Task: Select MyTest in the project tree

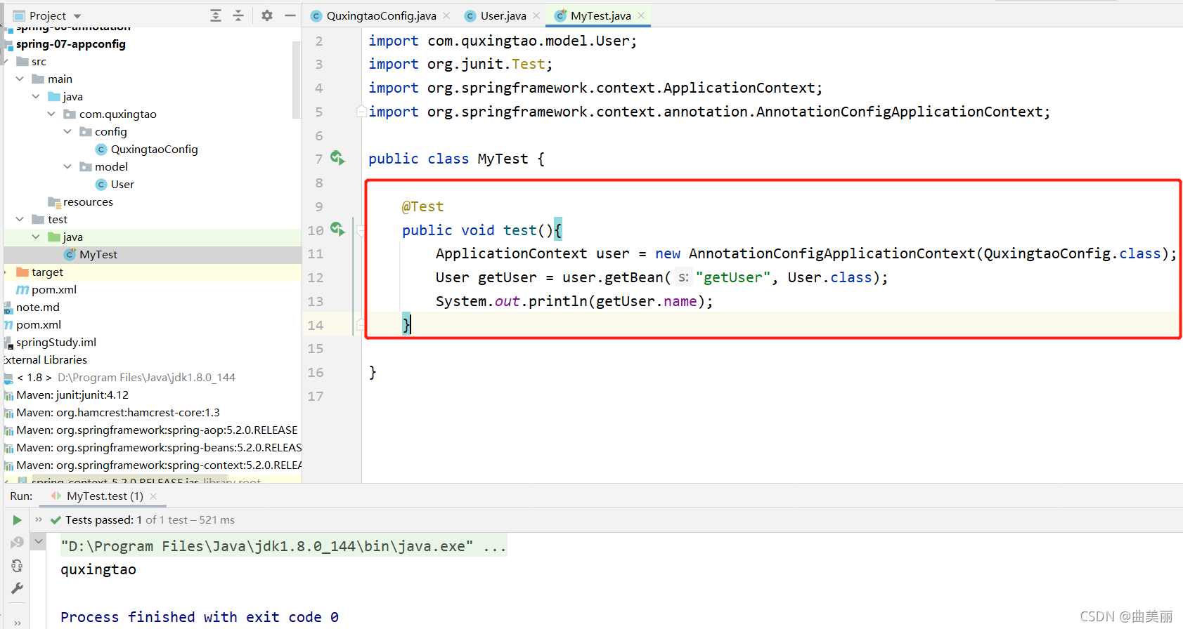Action: point(98,254)
